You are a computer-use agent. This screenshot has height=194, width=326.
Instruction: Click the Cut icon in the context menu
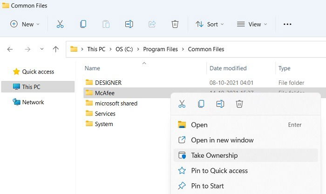coord(182,104)
